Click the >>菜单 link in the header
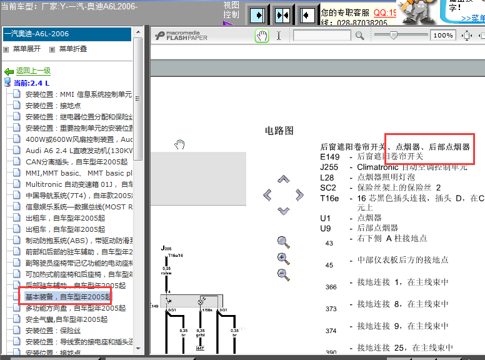The height and width of the screenshot is (360, 485). tap(473, 19)
